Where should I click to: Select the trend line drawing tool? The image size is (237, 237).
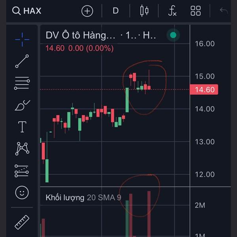tap(22, 61)
